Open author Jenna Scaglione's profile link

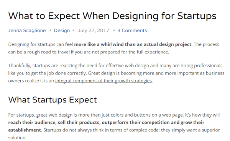tap(27, 31)
